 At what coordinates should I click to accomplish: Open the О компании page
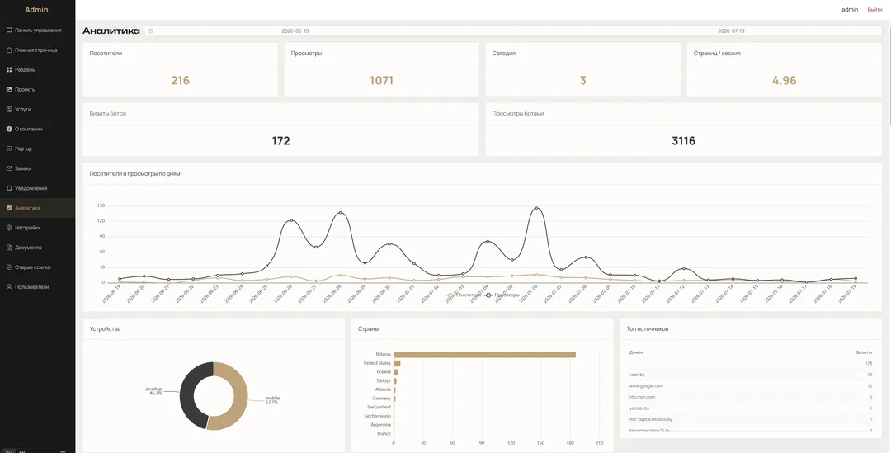pyautogui.click(x=37, y=129)
